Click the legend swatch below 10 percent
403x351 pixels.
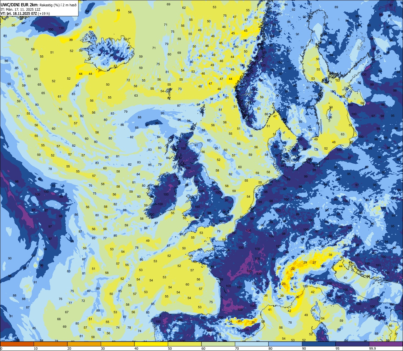(17, 344)
